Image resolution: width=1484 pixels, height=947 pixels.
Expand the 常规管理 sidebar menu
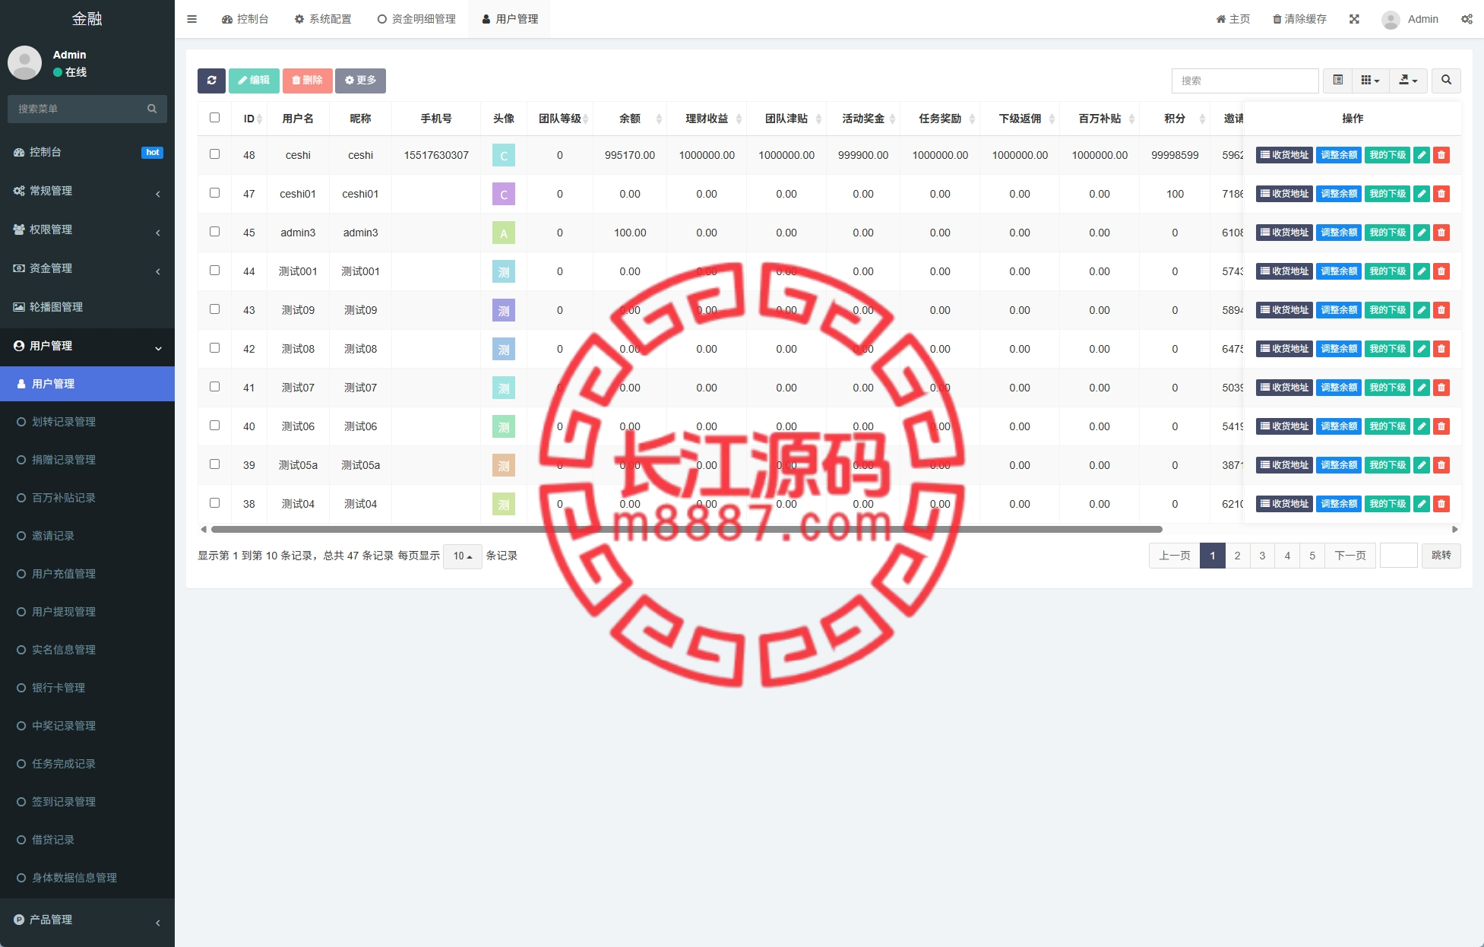tap(87, 191)
